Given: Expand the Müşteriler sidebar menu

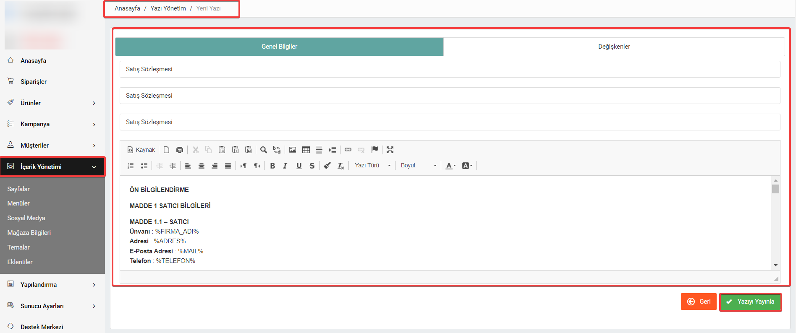Looking at the screenshot, I should tap(52, 146).
